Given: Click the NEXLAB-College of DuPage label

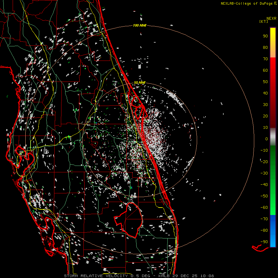Looking at the screenshot, I should [246, 3].
